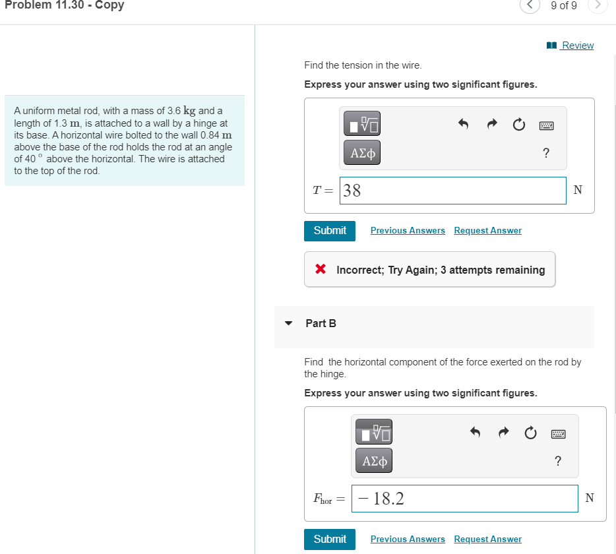Open the keyboard shortcuts icon in Part A
The image size is (616, 554).
click(546, 125)
